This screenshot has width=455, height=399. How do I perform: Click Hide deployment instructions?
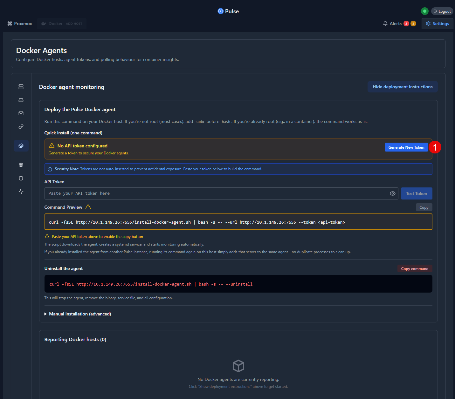tap(403, 87)
